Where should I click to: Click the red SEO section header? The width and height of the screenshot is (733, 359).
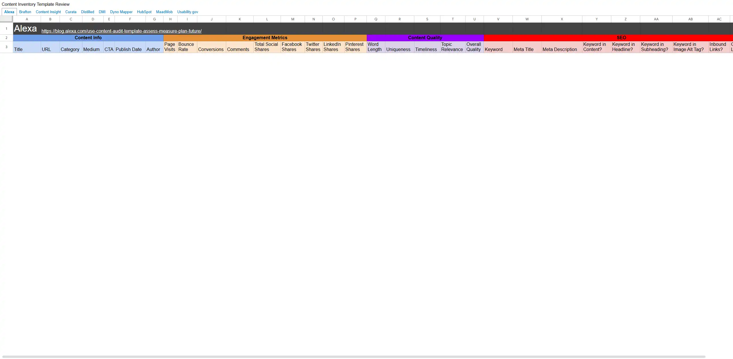click(x=608, y=38)
